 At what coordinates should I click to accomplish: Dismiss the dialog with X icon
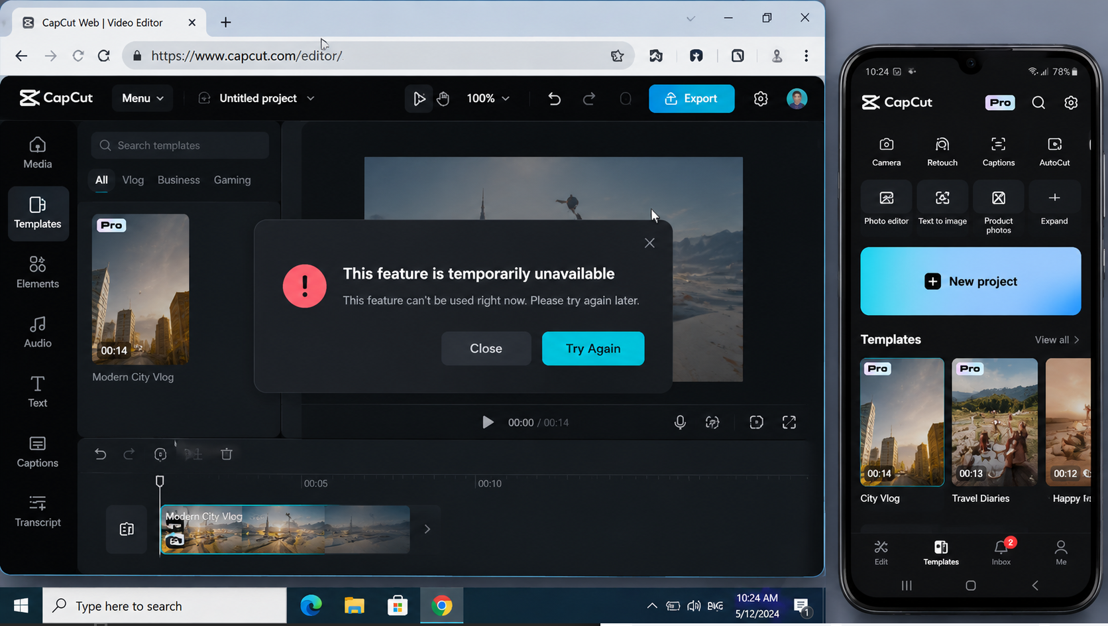click(x=649, y=243)
